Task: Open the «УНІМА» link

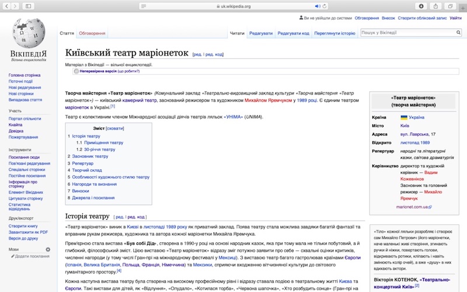Action: [233, 117]
